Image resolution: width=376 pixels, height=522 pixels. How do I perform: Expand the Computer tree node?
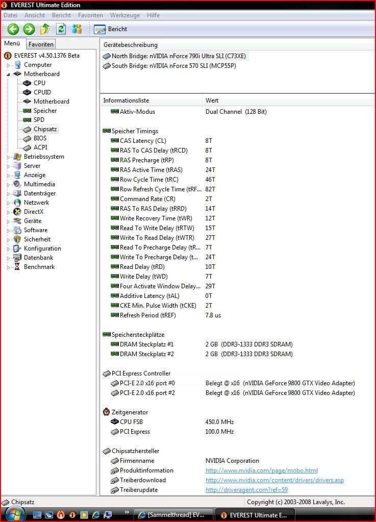[x=9, y=65]
